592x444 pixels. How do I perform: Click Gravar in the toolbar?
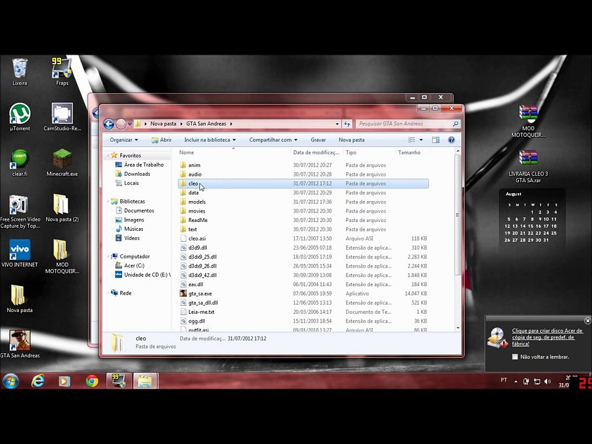(x=318, y=140)
